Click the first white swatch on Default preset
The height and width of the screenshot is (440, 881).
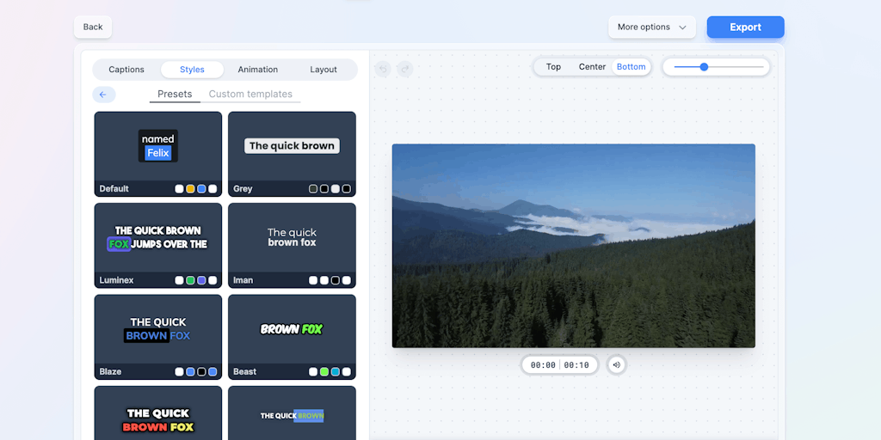179,189
